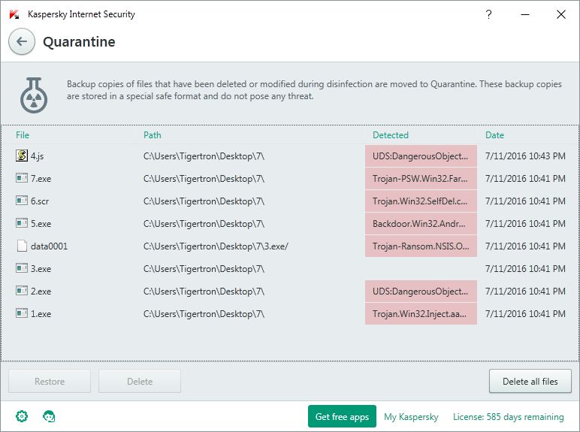The image size is (580, 432).
Task: Sort by the Path column header
Action: click(x=152, y=135)
